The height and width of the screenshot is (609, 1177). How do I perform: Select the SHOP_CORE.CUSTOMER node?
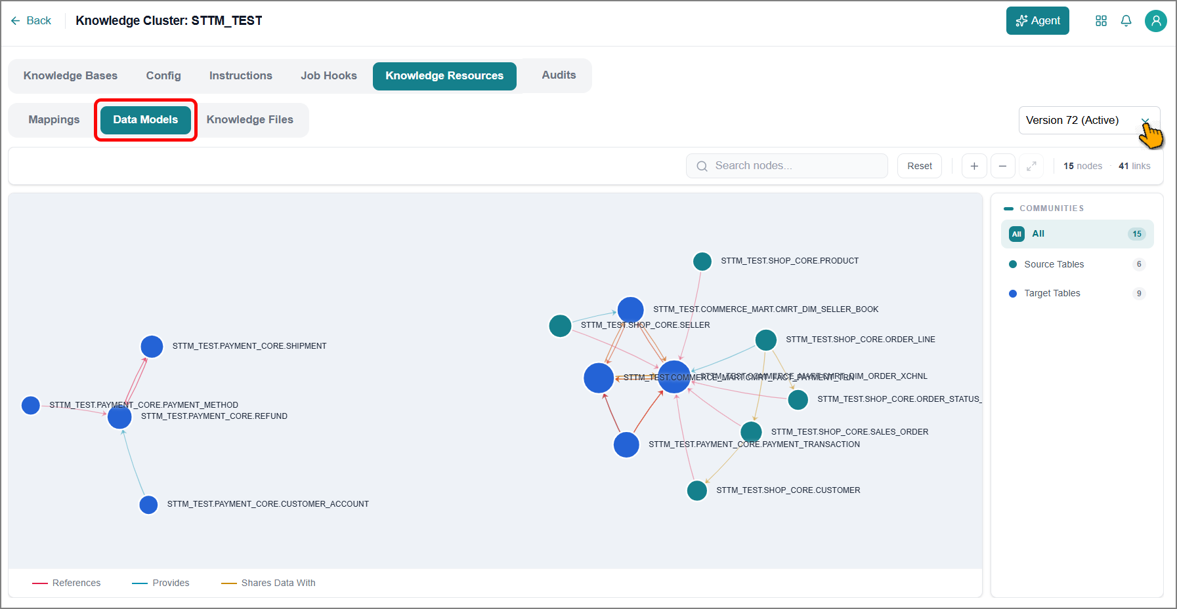(x=697, y=490)
